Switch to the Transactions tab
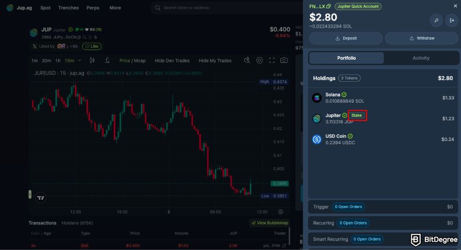 pos(42,223)
